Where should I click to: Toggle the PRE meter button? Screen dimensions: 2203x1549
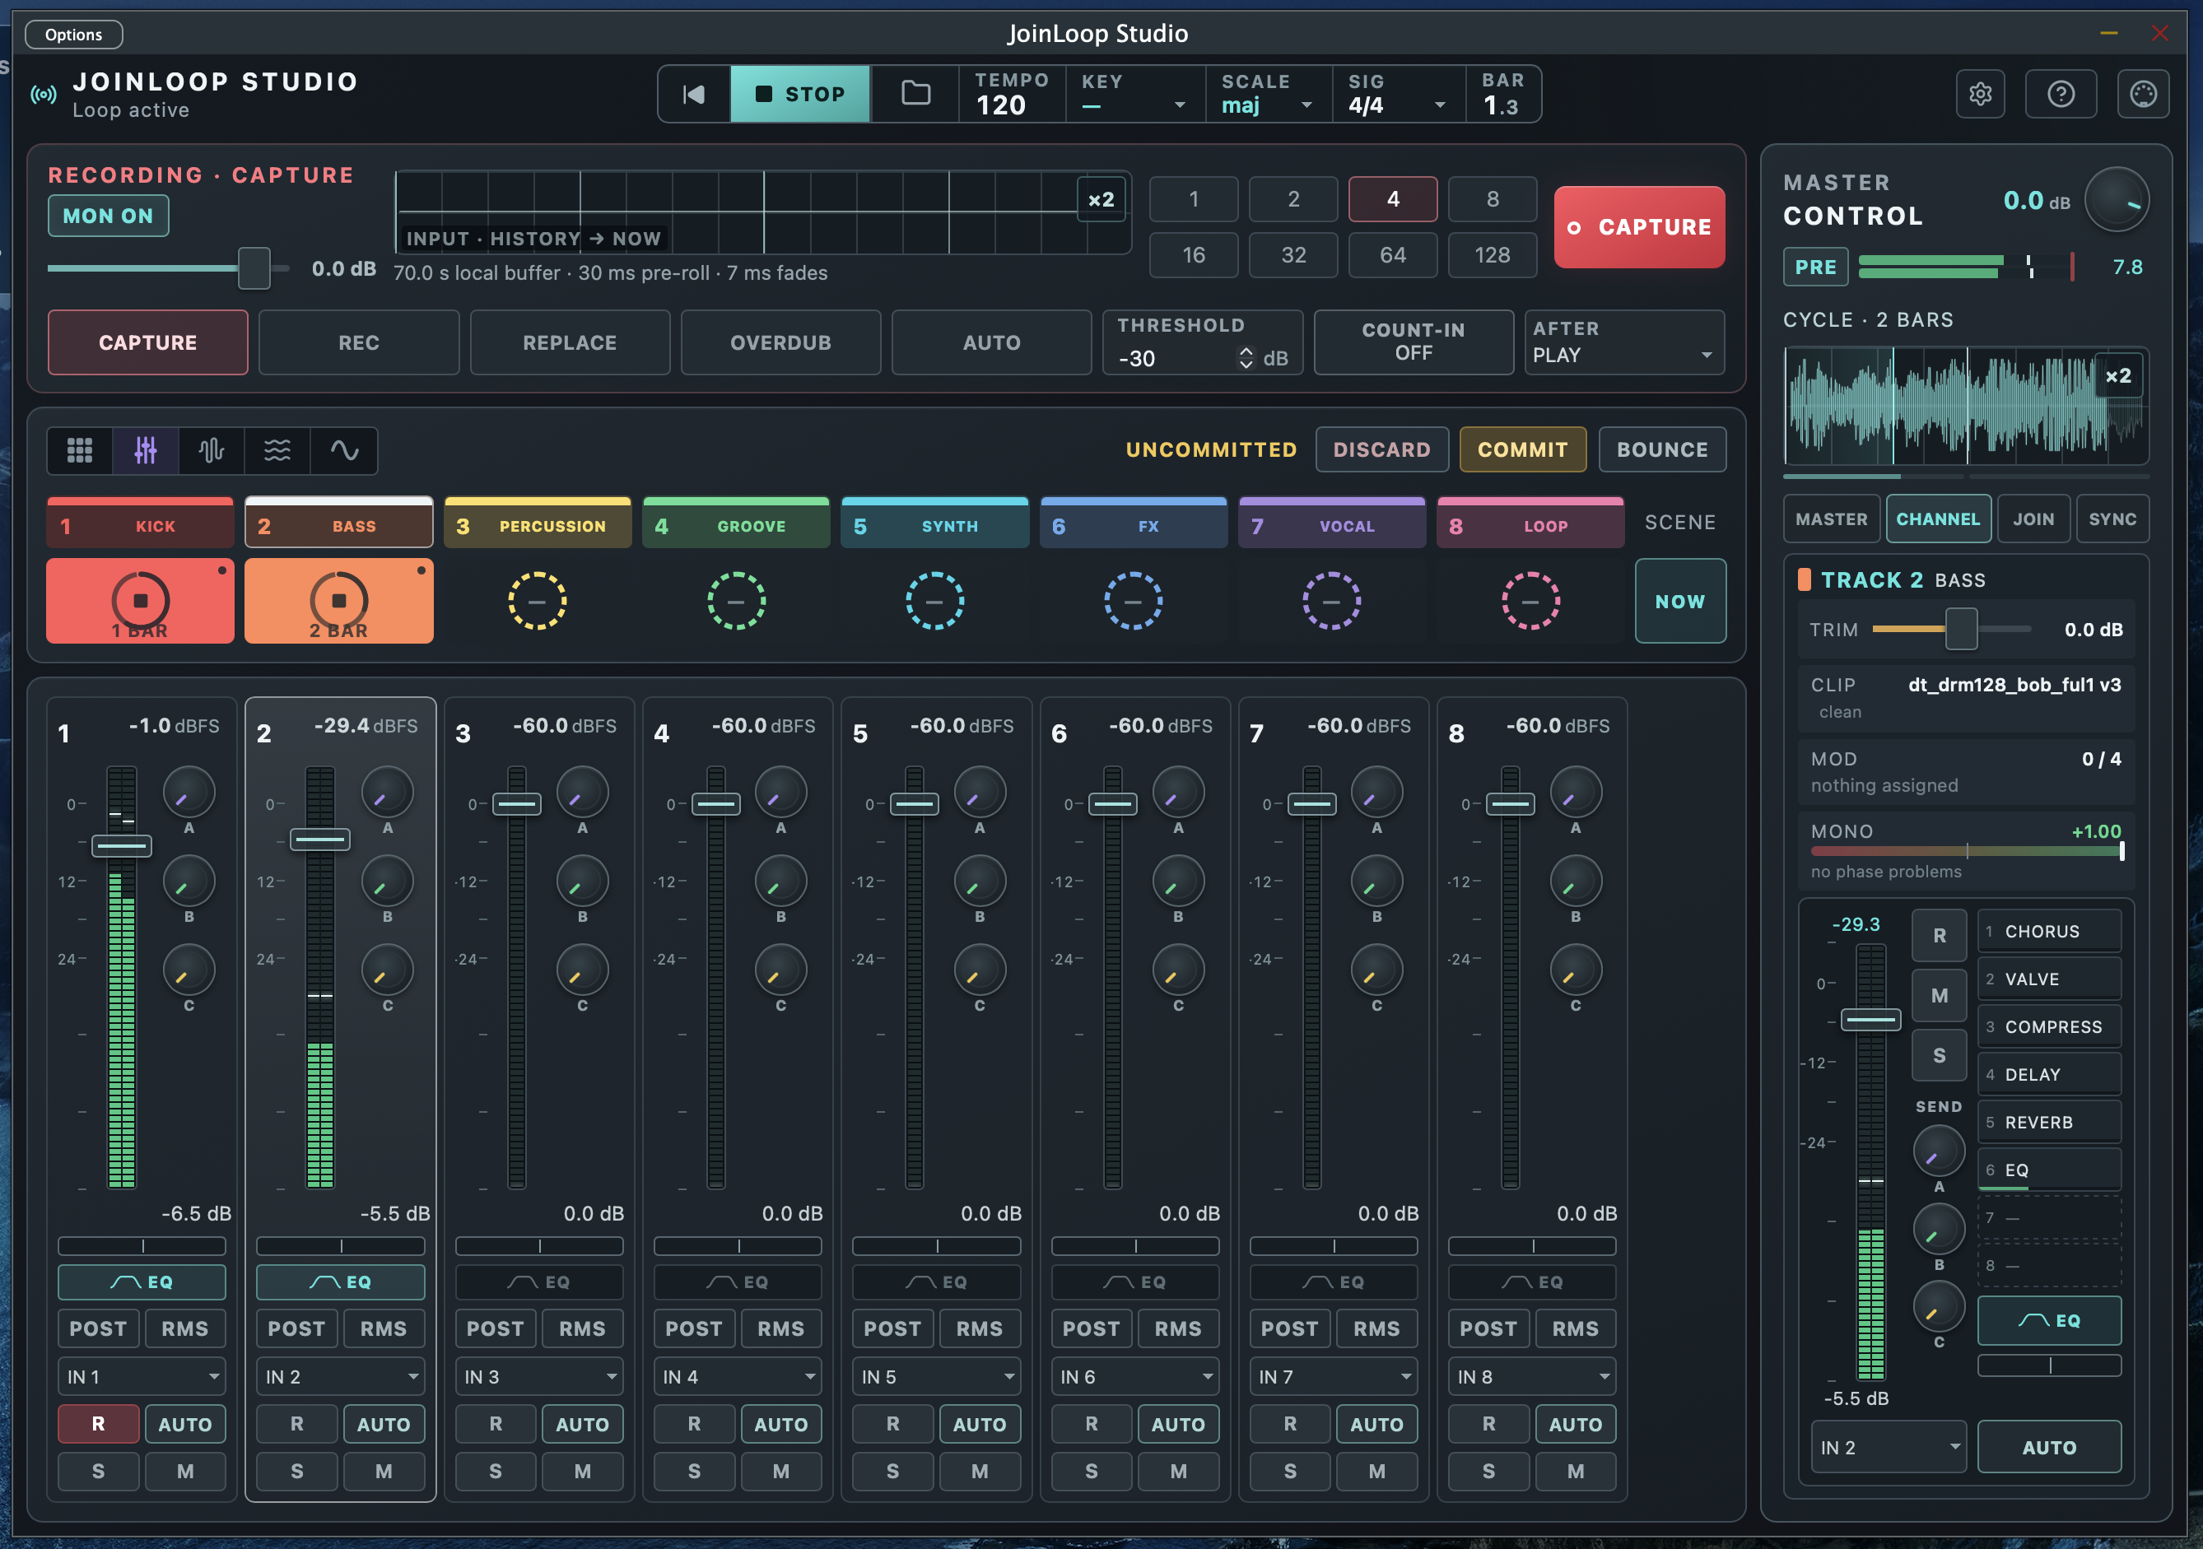[1815, 267]
